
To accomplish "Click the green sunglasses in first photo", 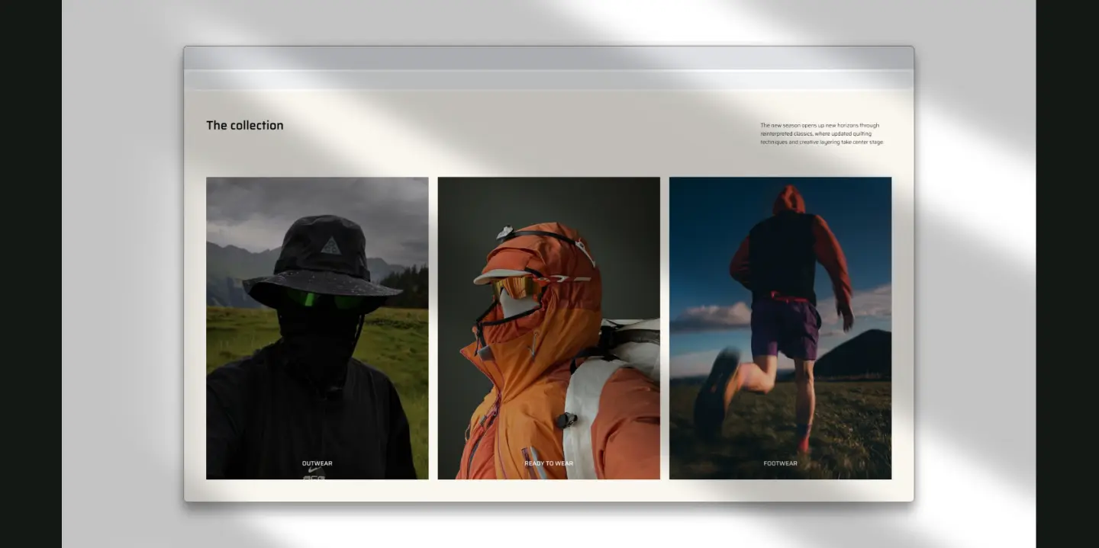I will 324,300.
